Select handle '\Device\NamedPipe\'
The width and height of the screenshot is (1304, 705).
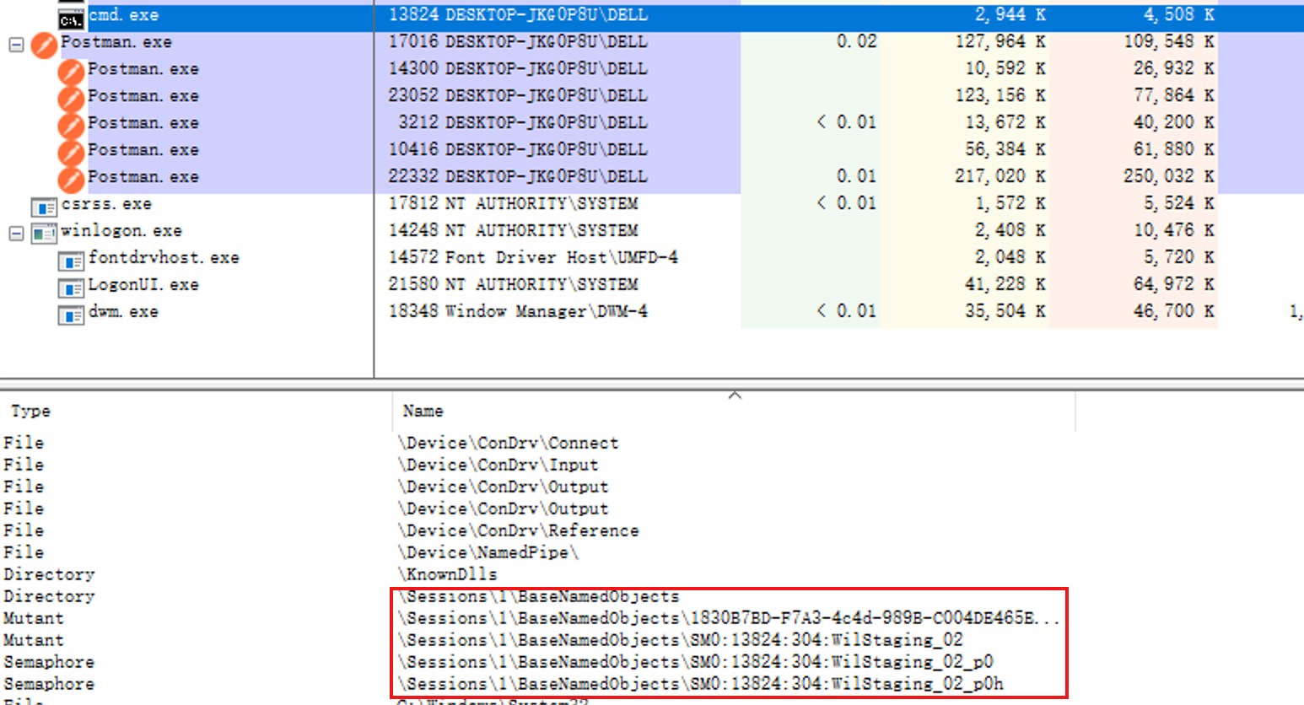click(x=488, y=552)
